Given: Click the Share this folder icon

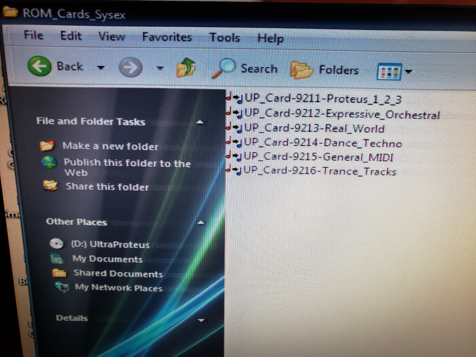Looking at the screenshot, I should (50, 185).
